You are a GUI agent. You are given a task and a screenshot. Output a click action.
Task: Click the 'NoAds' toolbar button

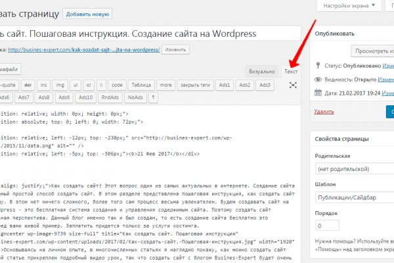(x=135, y=97)
